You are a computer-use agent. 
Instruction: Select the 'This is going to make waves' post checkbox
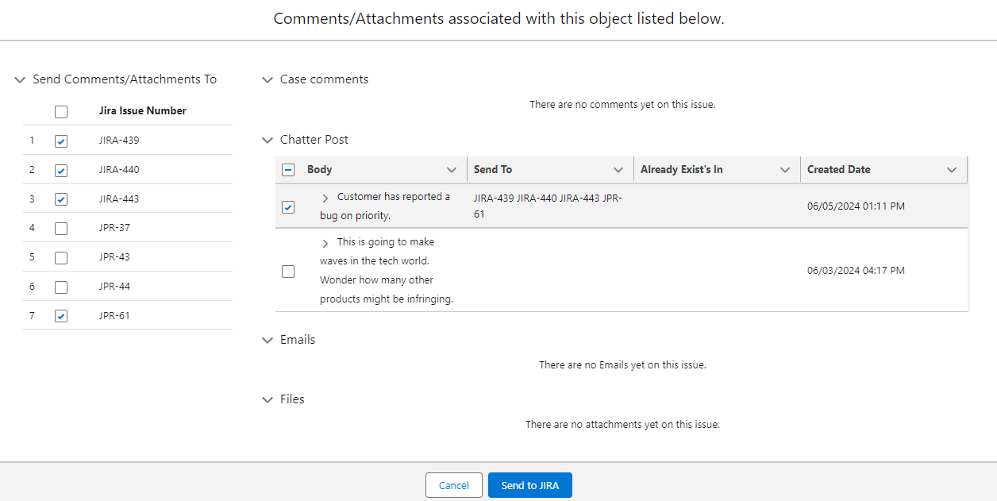(288, 272)
